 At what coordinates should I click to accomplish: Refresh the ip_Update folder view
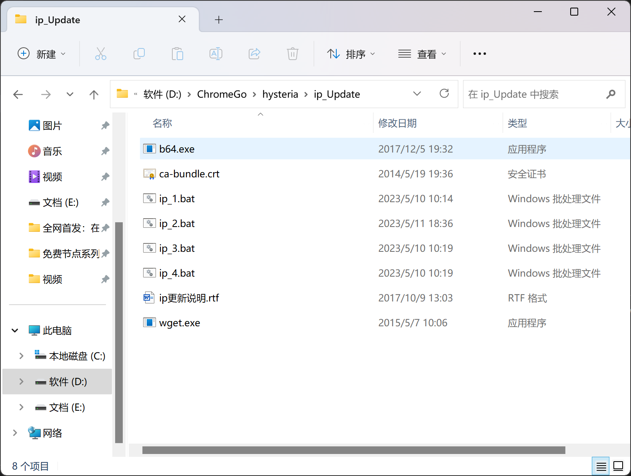(444, 94)
